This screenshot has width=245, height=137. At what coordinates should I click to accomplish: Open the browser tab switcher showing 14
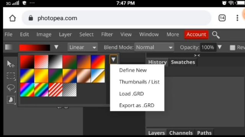tap(222, 18)
